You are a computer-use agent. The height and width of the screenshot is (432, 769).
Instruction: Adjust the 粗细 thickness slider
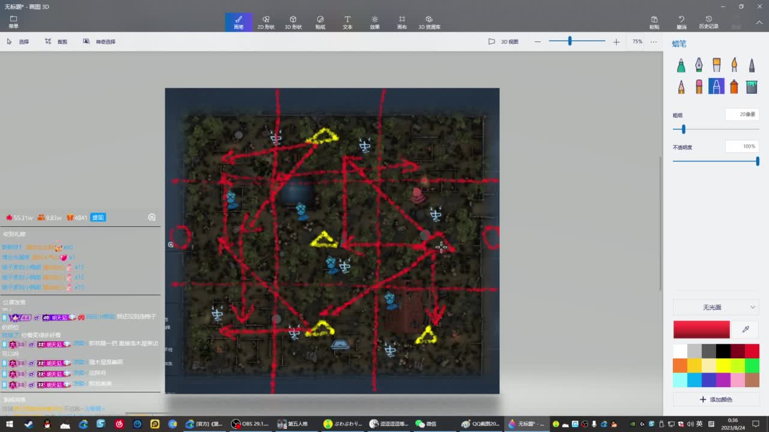pos(716,129)
